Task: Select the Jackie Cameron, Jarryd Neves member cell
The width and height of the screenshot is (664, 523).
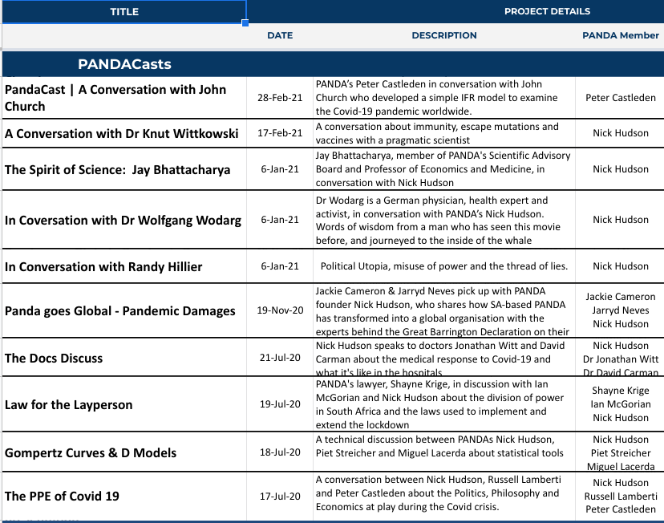Action: tap(621, 310)
